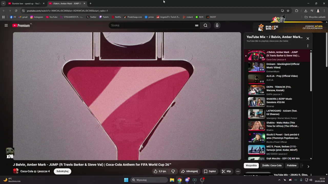Select the Źródło: Coca-Cola chip
The image size is (328, 184).
click(272, 166)
